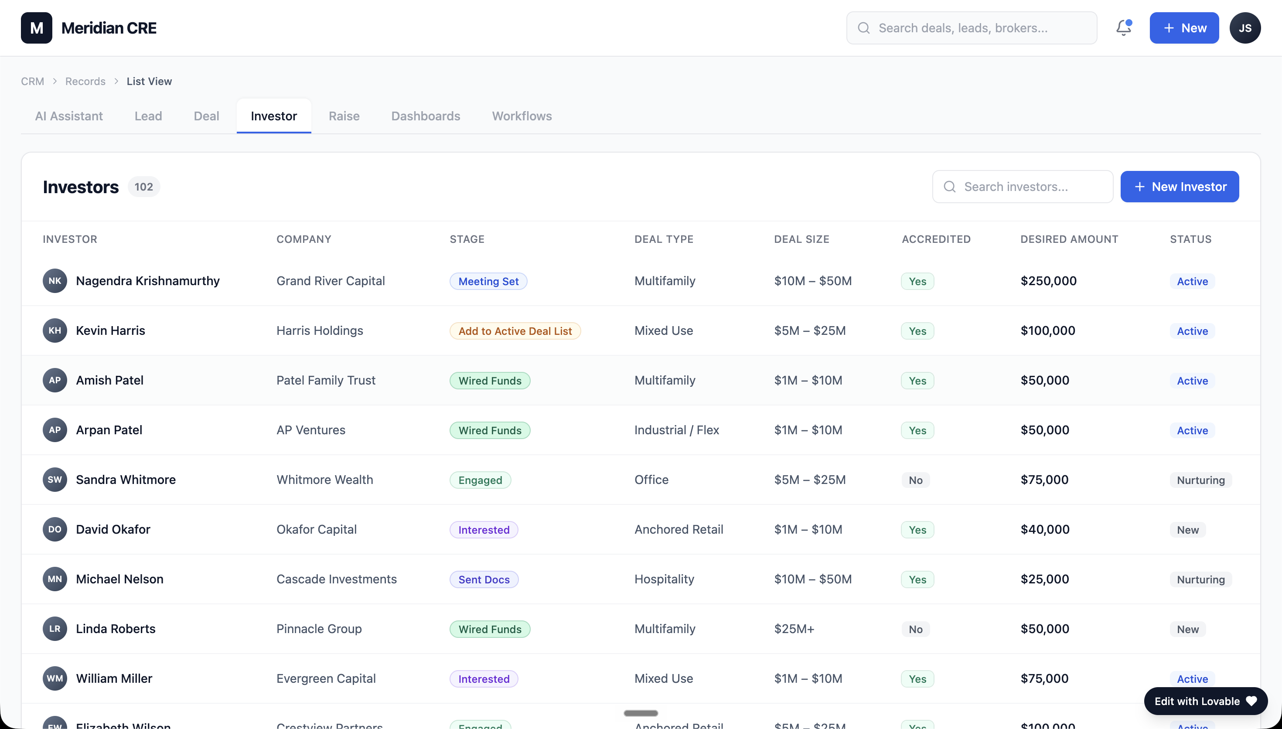This screenshot has width=1282, height=729.
Task: Click the New Investor button
Action: point(1180,187)
